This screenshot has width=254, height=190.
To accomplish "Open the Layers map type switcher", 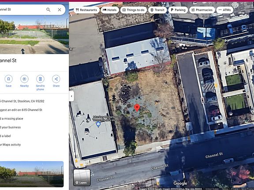I will coord(82,177).
